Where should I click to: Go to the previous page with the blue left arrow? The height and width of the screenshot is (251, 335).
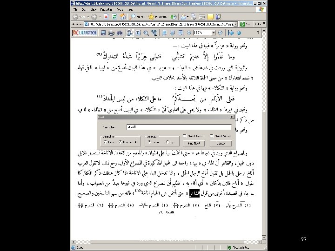point(231,33)
